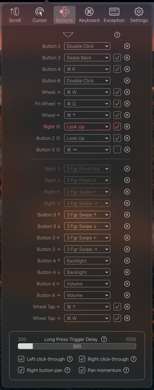This screenshot has height=390, width=154.
Task: Remove the Button 2 Double Click binding
Action: (127, 46)
